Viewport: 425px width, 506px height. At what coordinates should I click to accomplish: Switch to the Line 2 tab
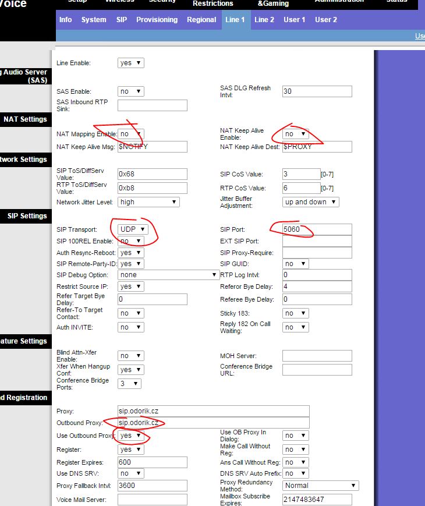[264, 20]
